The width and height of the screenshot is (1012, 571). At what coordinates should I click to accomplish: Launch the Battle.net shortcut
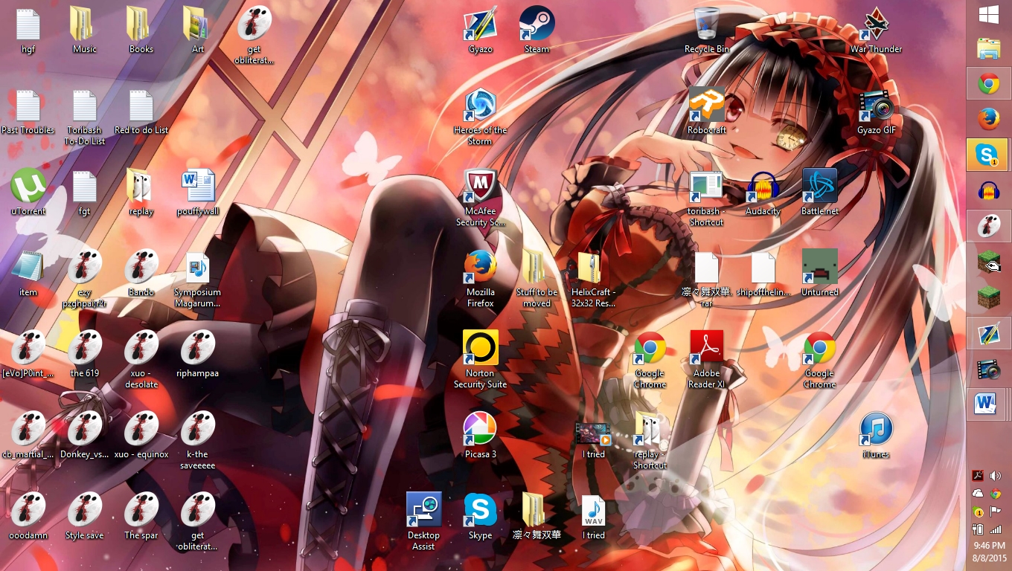820,193
